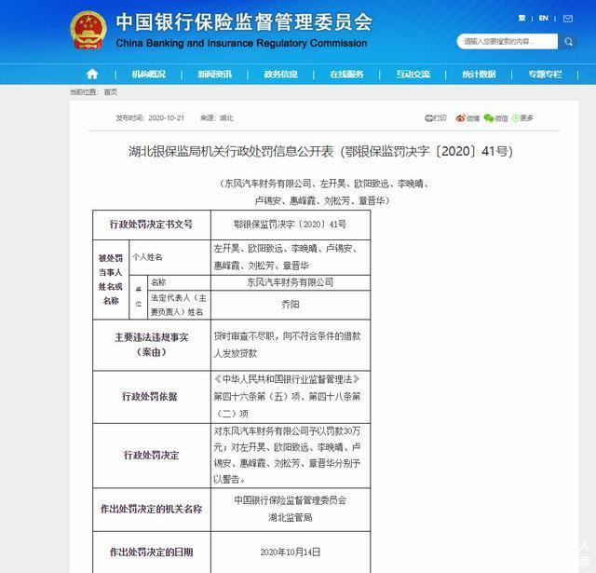Click the site title 中国银行保险监督管理委员会
The height and width of the screenshot is (573, 596).
pyautogui.click(x=244, y=21)
